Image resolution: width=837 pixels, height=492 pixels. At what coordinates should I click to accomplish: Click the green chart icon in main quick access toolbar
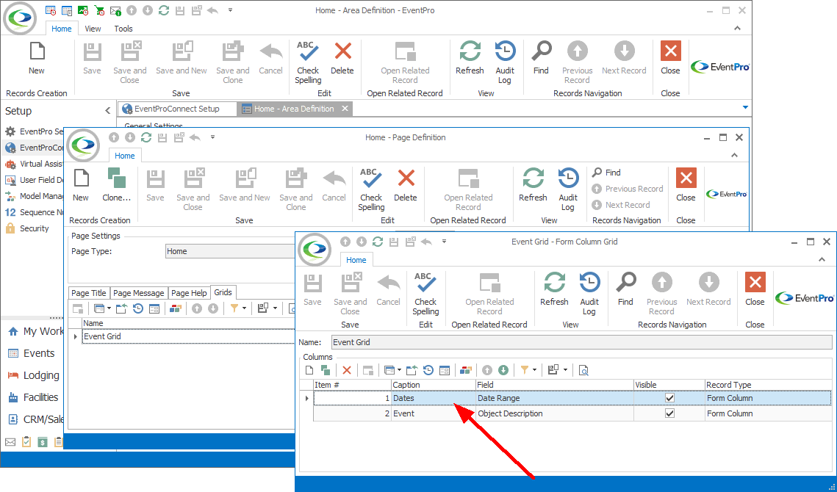tap(83, 10)
